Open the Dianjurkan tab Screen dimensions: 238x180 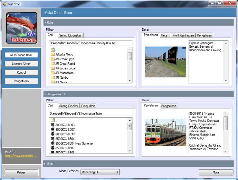(88, 106)
